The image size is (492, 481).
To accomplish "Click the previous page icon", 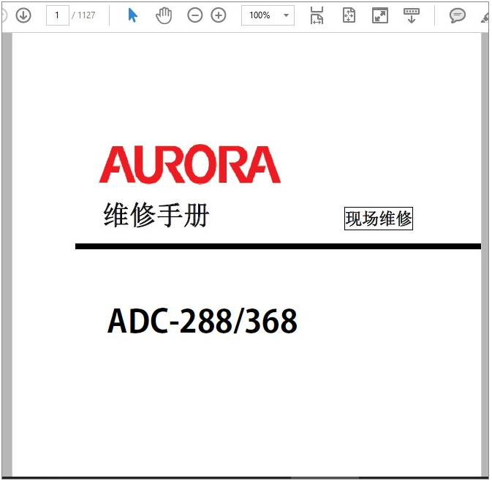I will pos(4,15).
